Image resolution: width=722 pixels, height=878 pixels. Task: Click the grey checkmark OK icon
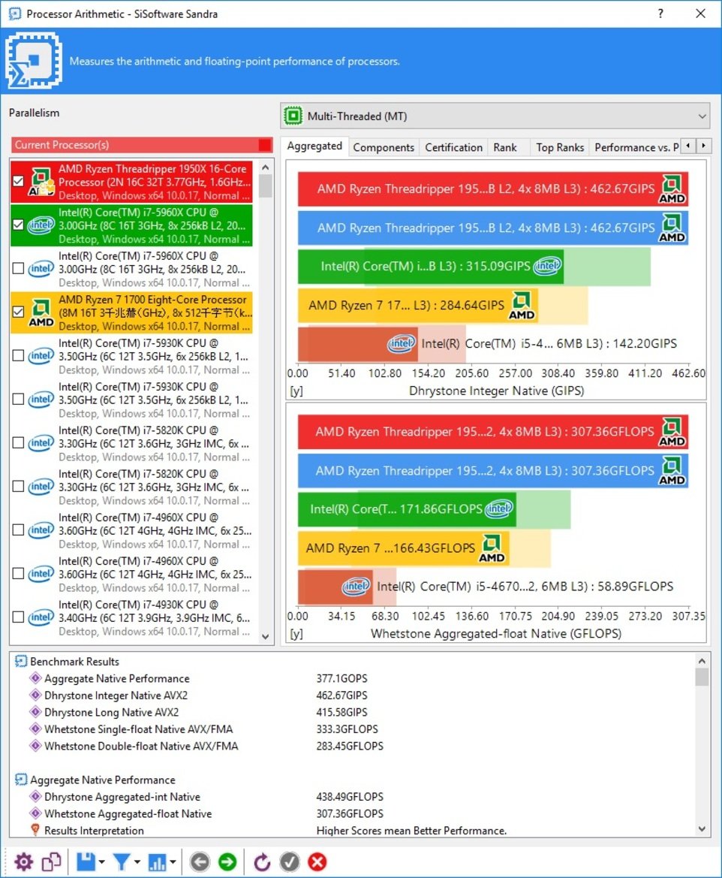click(x=290, y=861)
